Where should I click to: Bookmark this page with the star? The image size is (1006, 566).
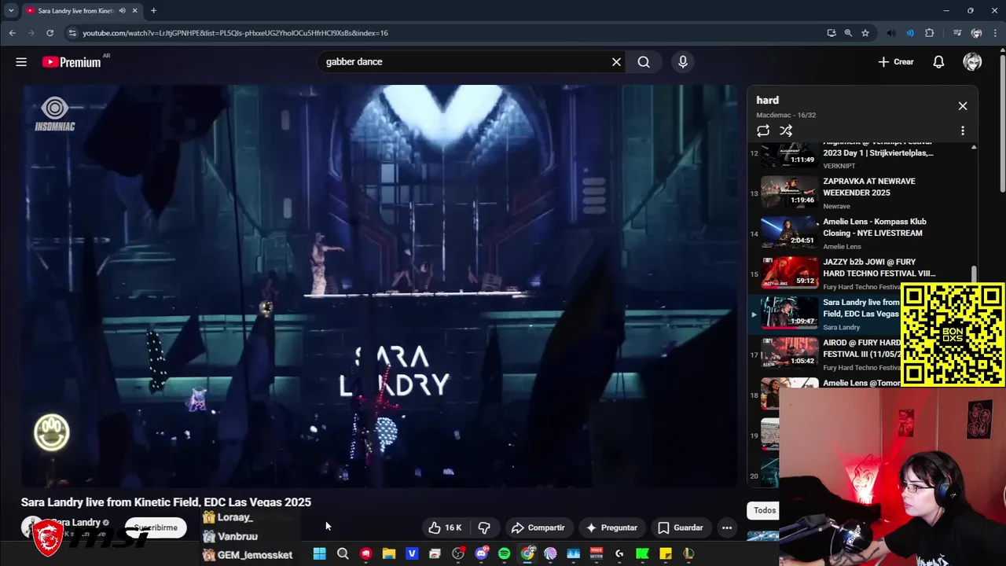[x=865, y=33]
